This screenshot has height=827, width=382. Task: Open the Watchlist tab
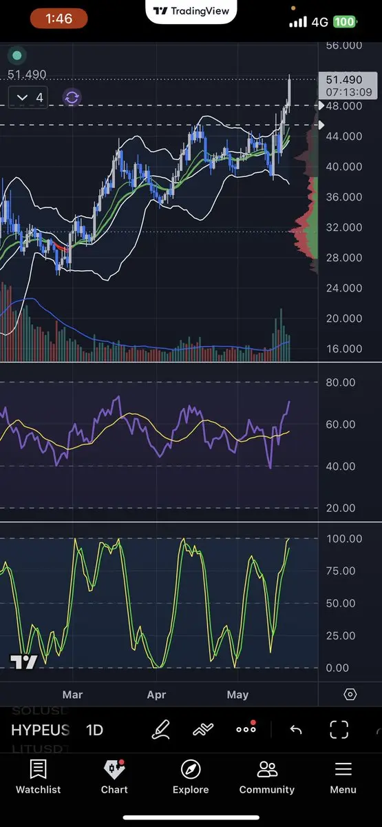[39, 777]
